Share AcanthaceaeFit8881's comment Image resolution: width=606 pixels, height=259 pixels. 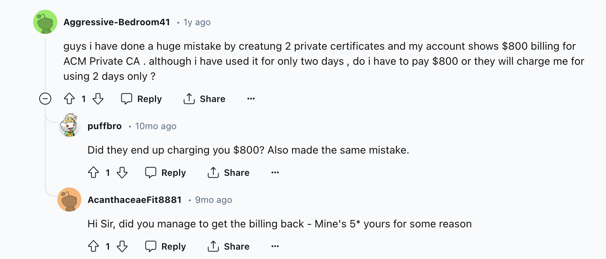pos(228,247)
